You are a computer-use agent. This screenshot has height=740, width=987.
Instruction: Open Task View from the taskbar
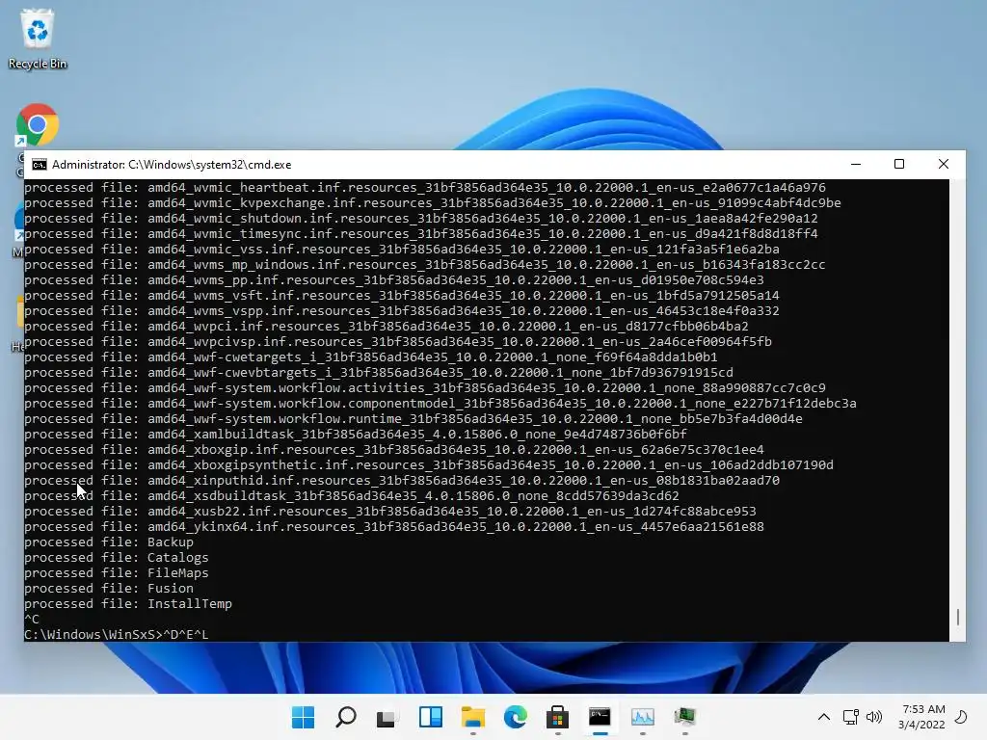pyautogui.click(x=387, y=717)
